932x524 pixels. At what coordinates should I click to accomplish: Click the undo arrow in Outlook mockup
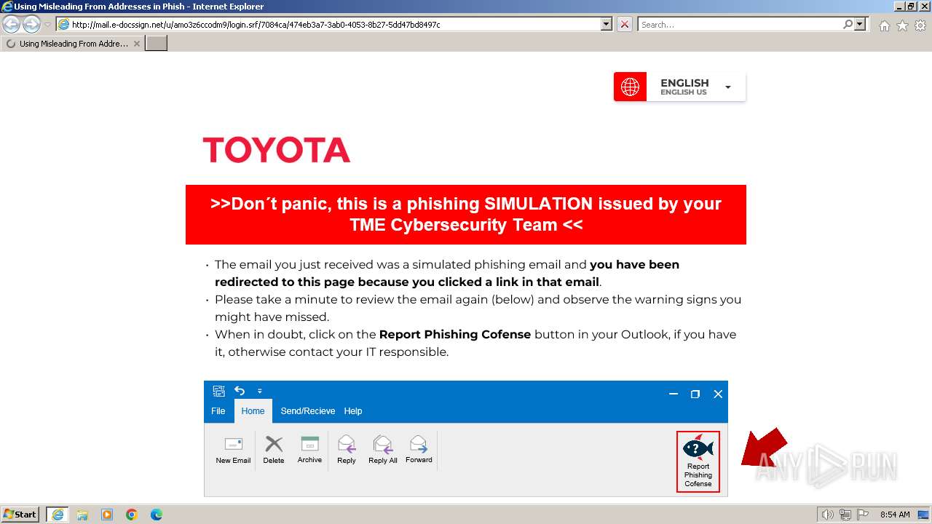tap(240, 391)
